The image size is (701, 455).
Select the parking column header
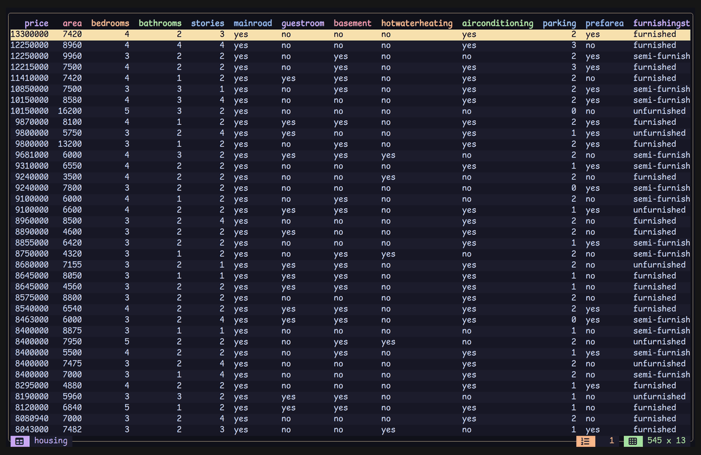click(560, 23)
